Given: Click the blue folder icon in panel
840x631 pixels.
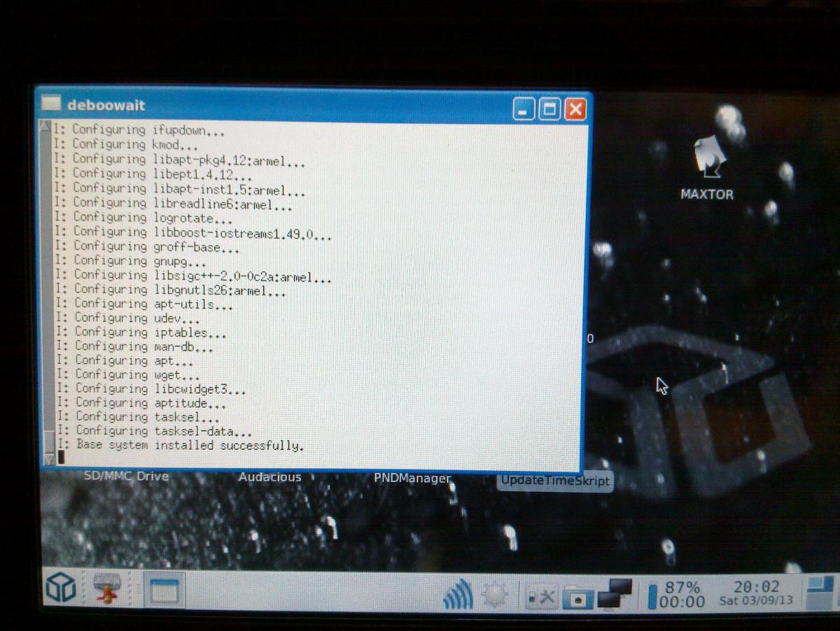Looking at the screenshot, I should [577, 597].
